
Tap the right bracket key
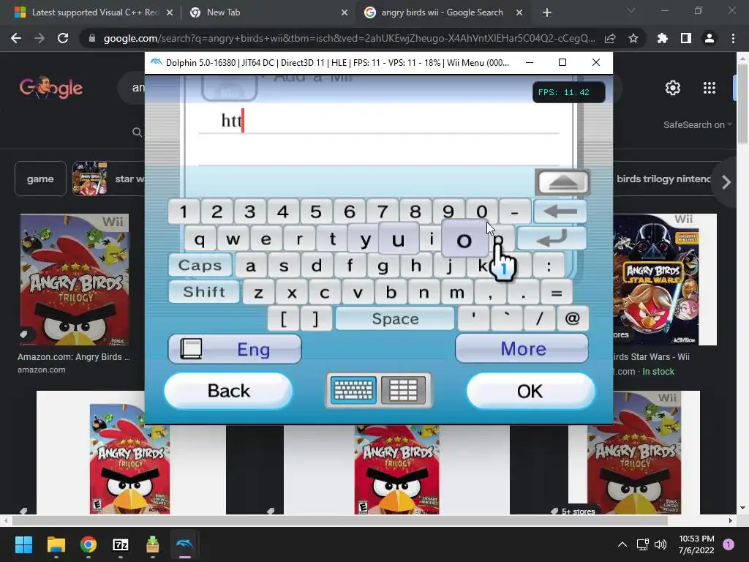(316, 319)
